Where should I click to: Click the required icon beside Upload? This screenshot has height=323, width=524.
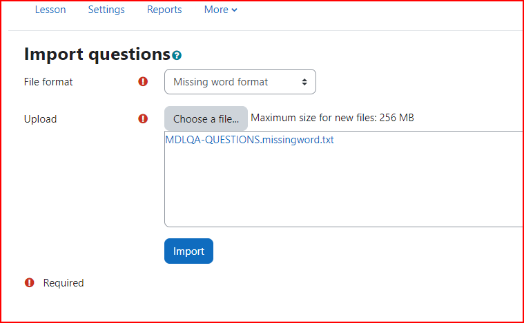(x=143, y=118)
